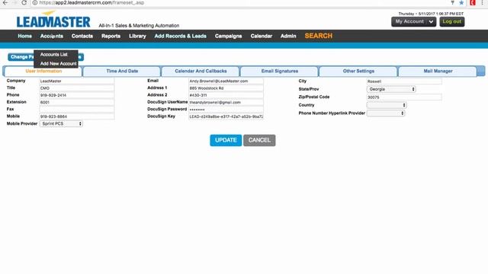This screenshot has height=274, width=488.
Task: Click the Phone input field
Action: pos(76,95)
